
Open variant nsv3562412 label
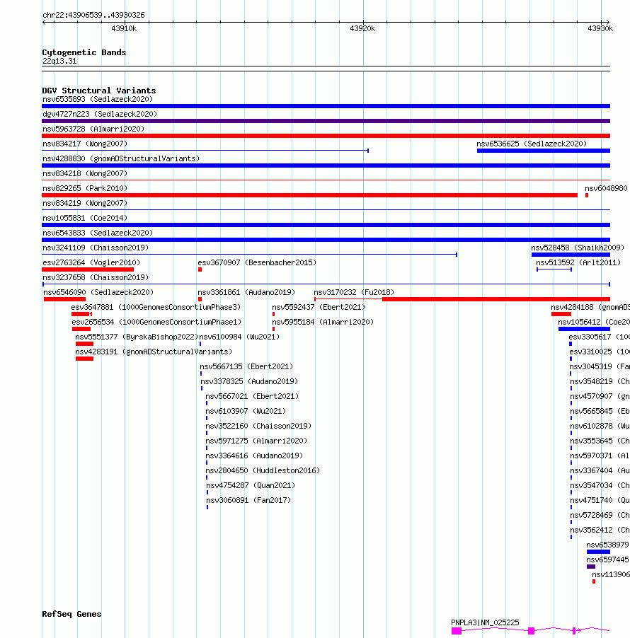tap(591, 530)
